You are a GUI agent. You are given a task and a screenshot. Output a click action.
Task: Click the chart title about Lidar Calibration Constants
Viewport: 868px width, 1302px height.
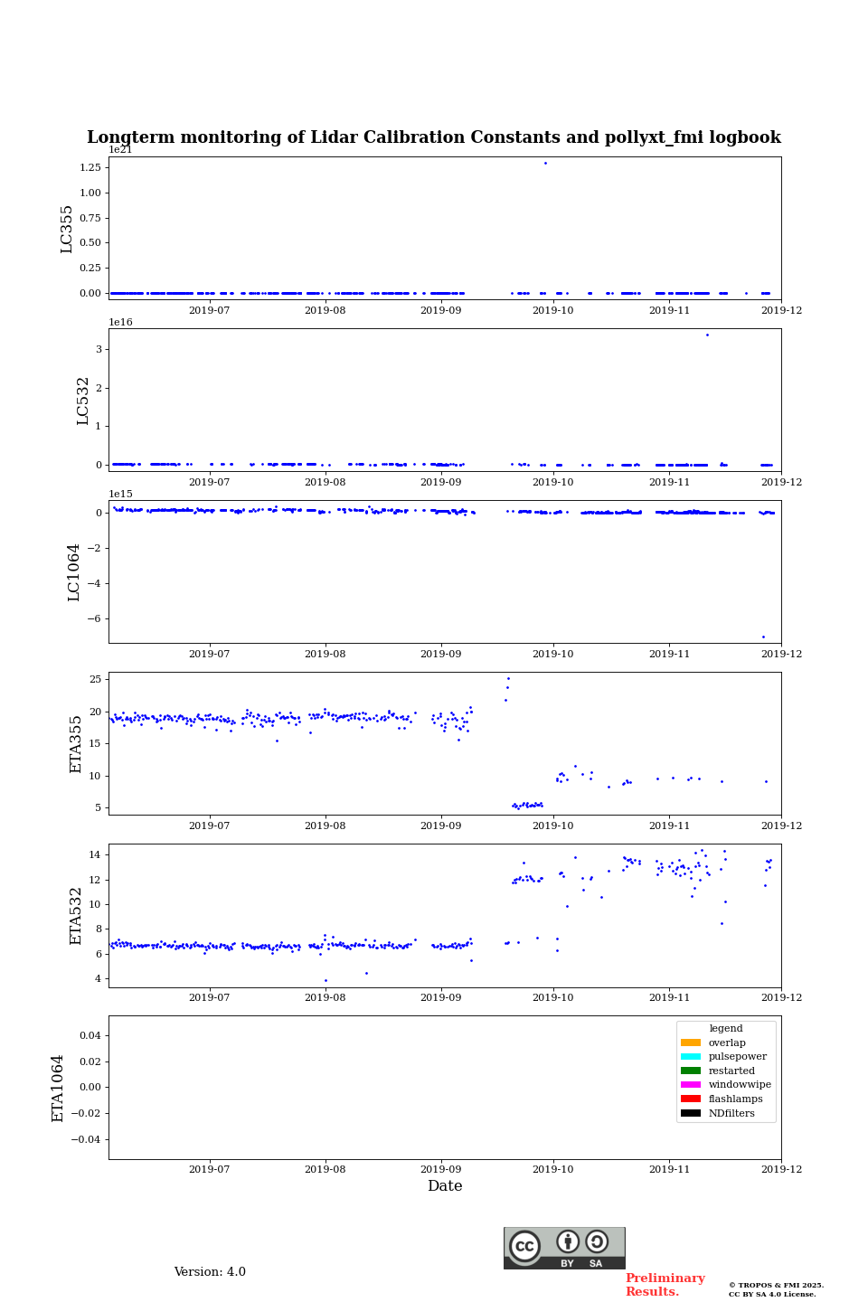click(x=434, y=137)
